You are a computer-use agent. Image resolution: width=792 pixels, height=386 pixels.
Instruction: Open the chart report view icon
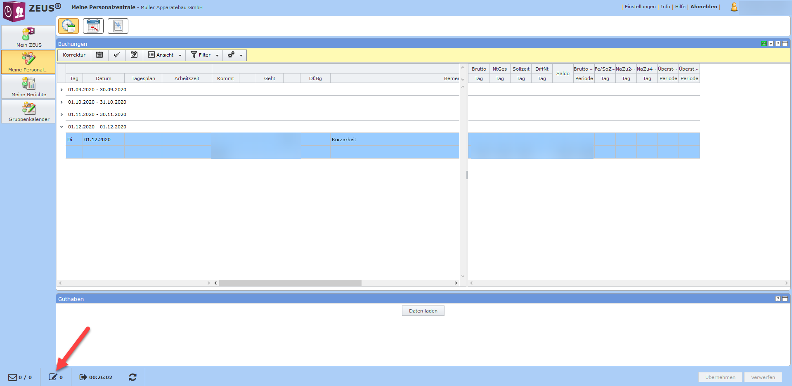click(118, 26)
